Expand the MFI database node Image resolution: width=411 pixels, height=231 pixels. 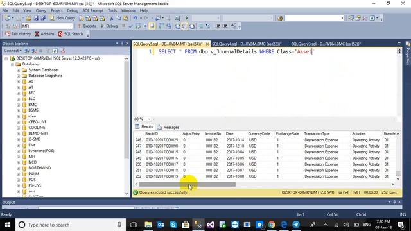[x=19, y=157]
